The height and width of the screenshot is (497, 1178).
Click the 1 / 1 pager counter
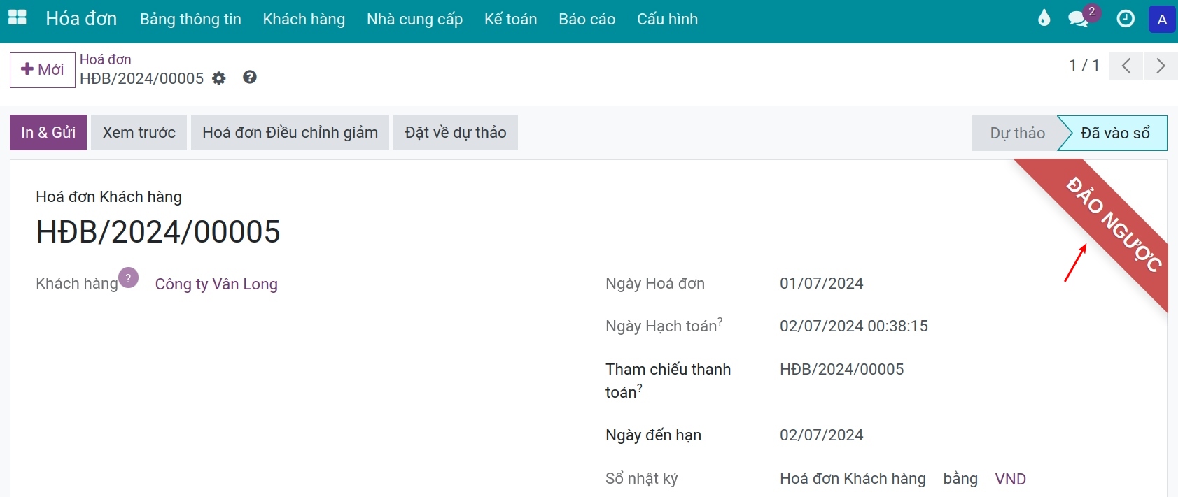click(x=1084, y=66)
